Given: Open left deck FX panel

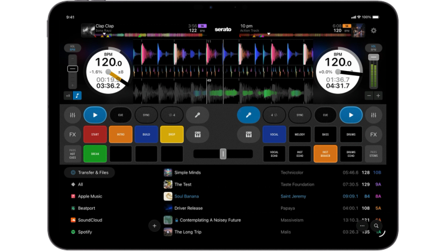Looking at the screenshot, I should [x=72, y=134].
